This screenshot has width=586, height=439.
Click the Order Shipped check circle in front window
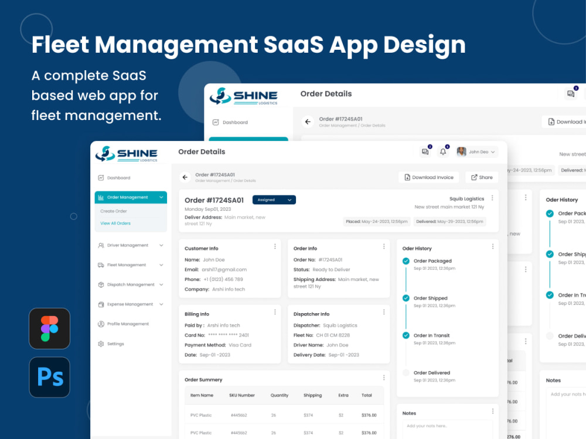tap(406, 298)
